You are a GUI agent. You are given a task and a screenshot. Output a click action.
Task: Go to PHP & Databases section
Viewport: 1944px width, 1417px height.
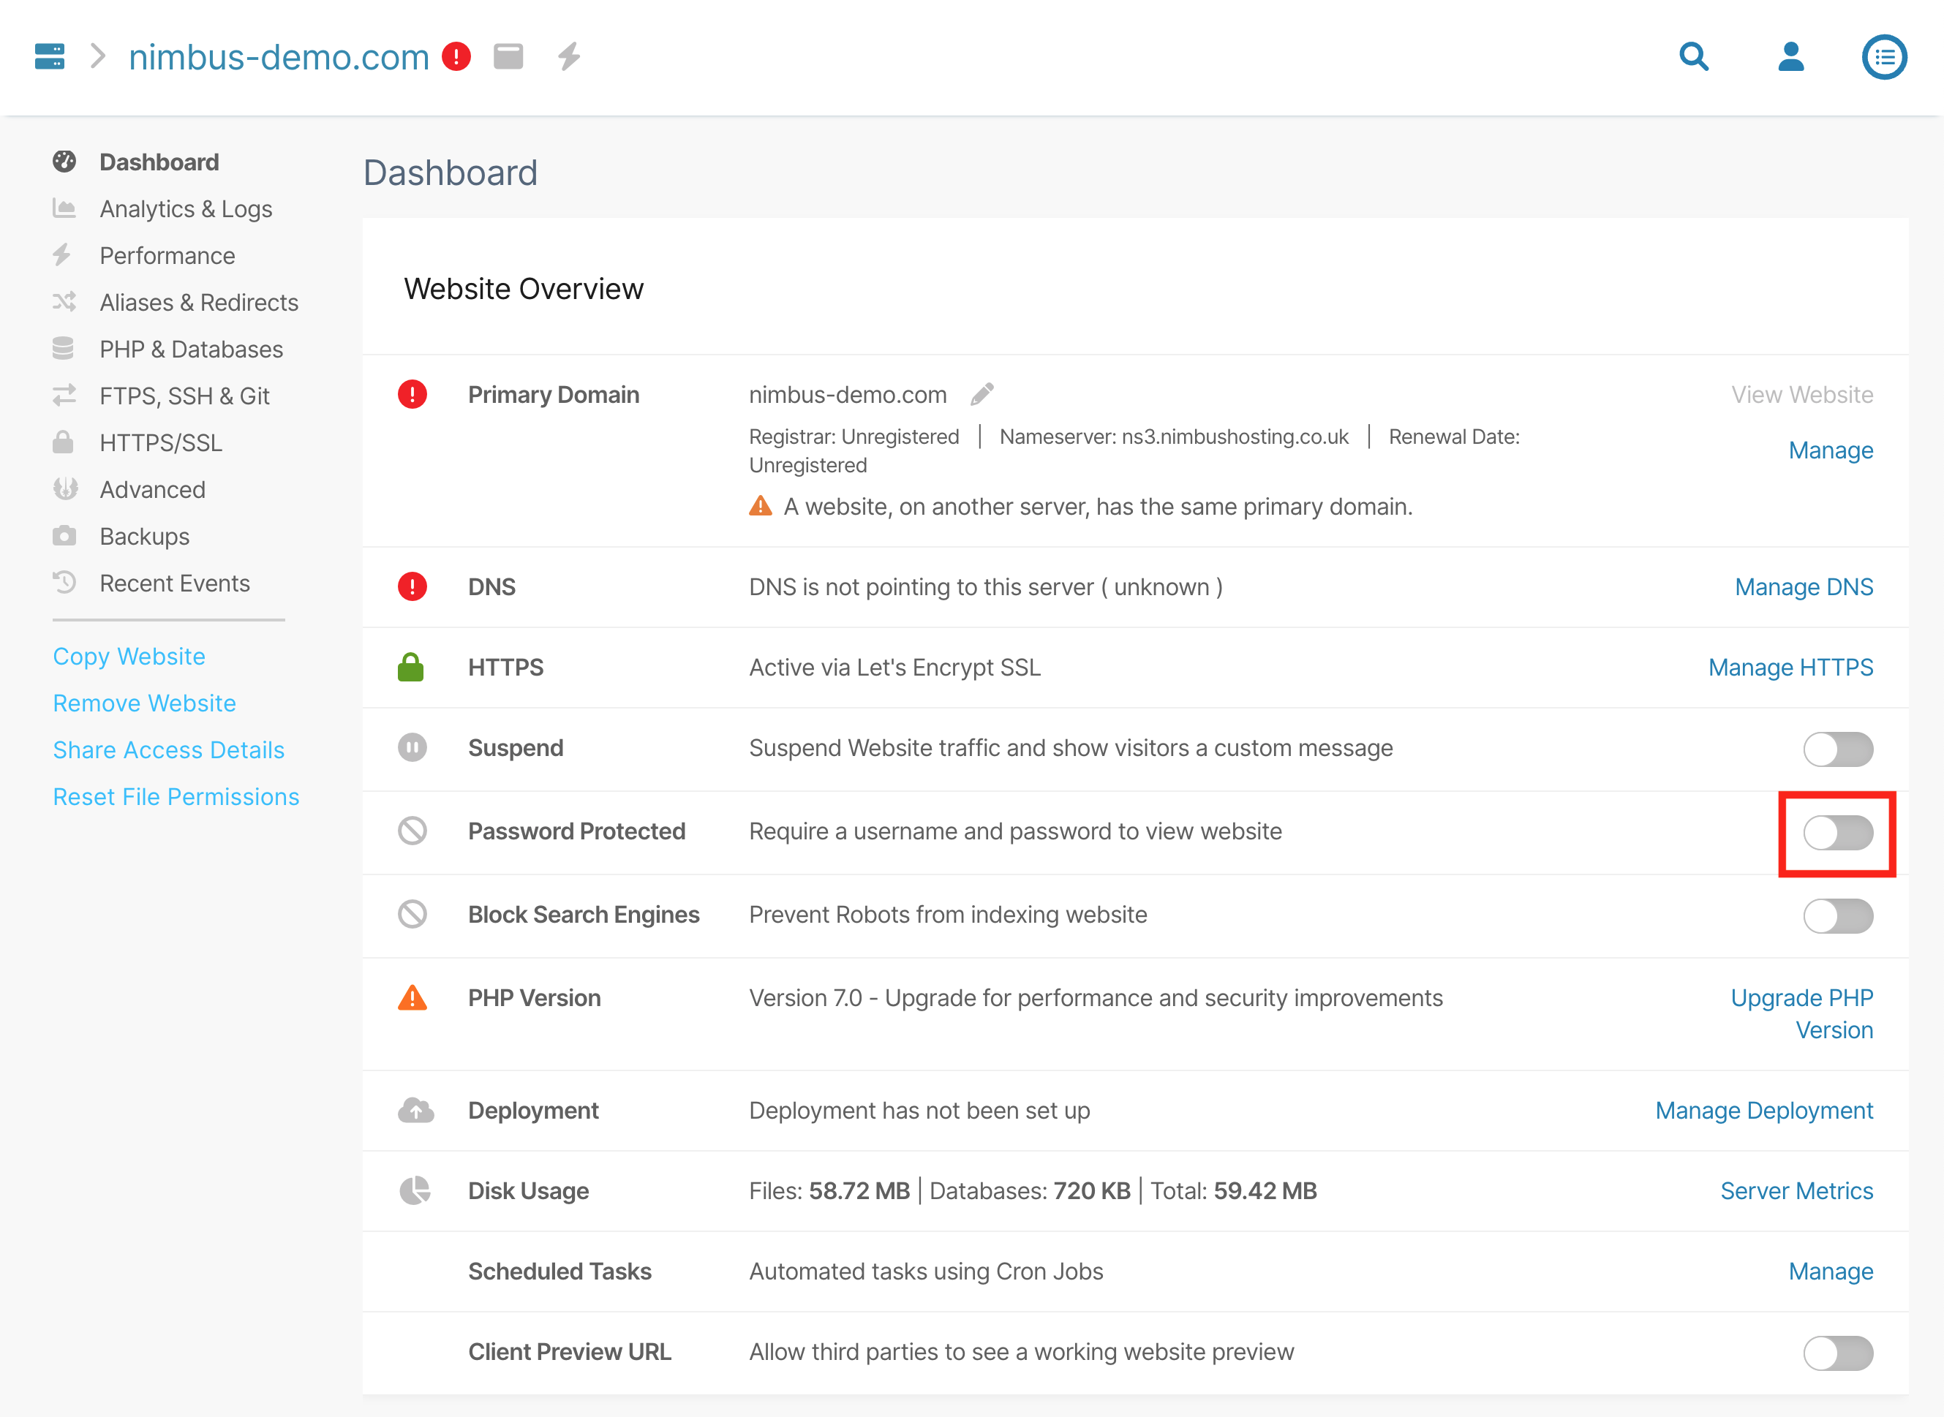pyautogui.click(x=190, y=349)
